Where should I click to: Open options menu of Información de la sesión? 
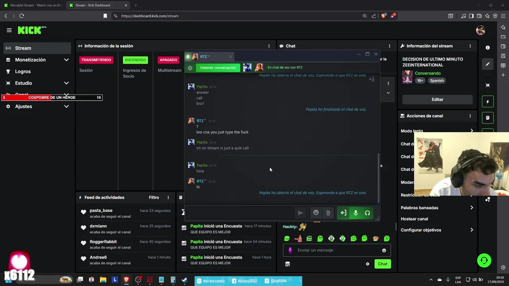[x=269, y=46]
